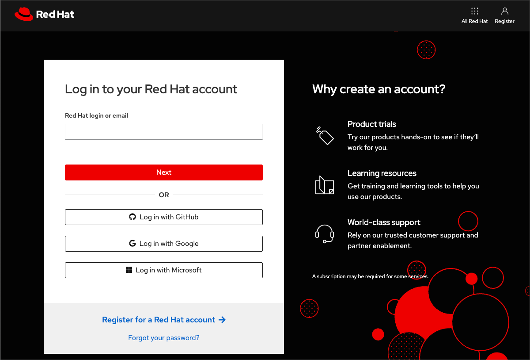Select Log in with Microsoft

point(164,270)
